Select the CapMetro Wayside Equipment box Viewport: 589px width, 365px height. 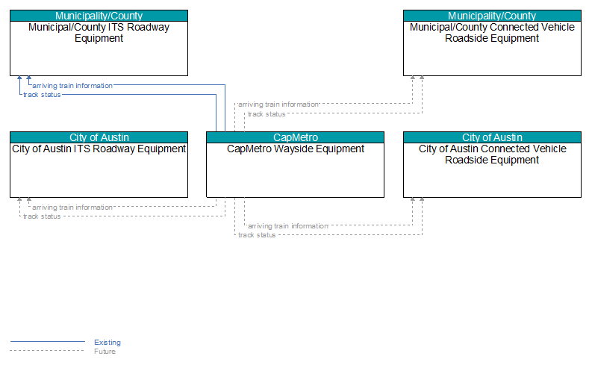pyautogui.click(x=296, y=164)
